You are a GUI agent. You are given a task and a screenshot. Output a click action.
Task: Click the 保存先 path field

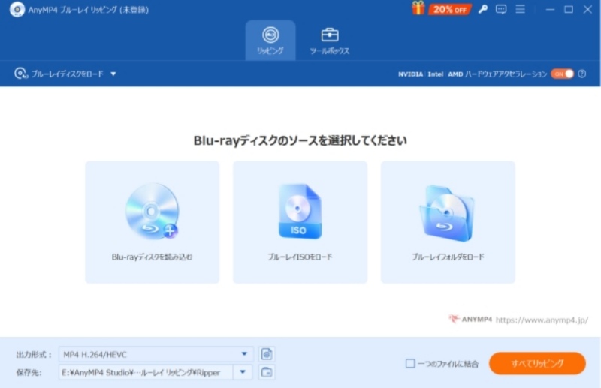point(146,372)
